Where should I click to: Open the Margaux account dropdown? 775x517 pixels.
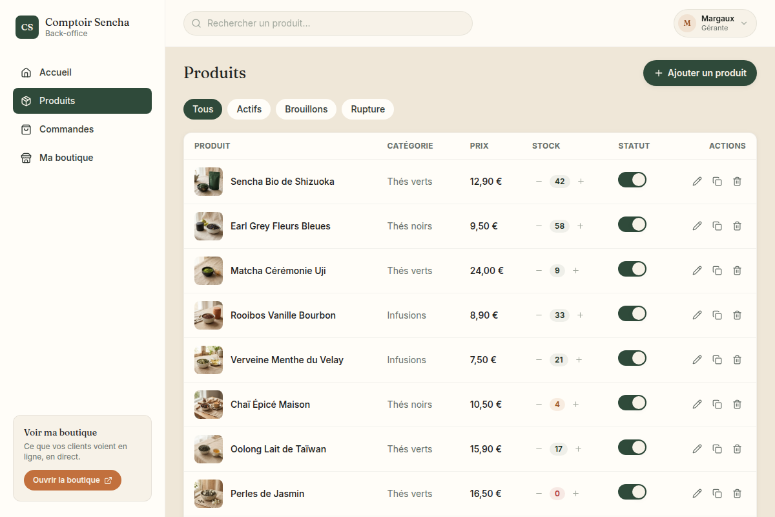click(x=715, y=23)
